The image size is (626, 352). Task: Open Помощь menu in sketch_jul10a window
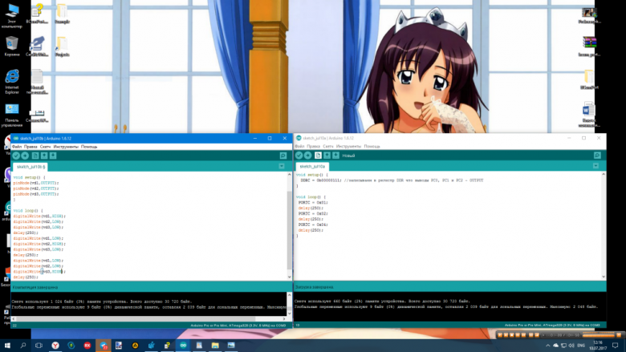372,146
